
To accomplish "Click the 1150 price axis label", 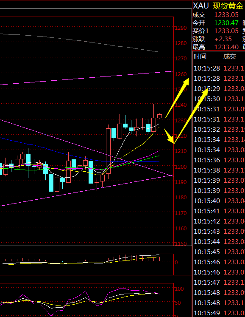I will coord(181,243).
